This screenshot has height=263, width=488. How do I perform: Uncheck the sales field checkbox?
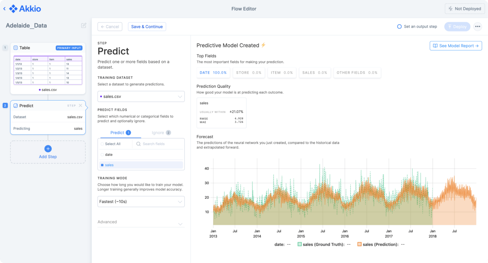(103, 165)
